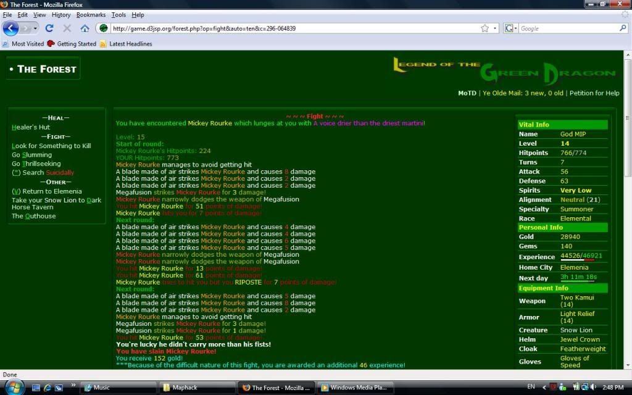The width and height of the screenshot is (632, 395).
Task: Click the browser Back arrow button
Action: point(10,28)
